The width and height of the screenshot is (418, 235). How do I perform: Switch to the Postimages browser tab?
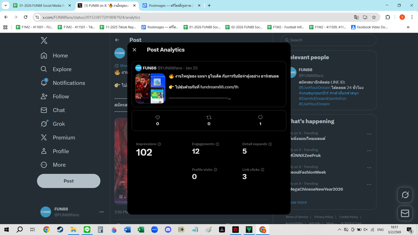pyautogui.click(x=172, y=6)
